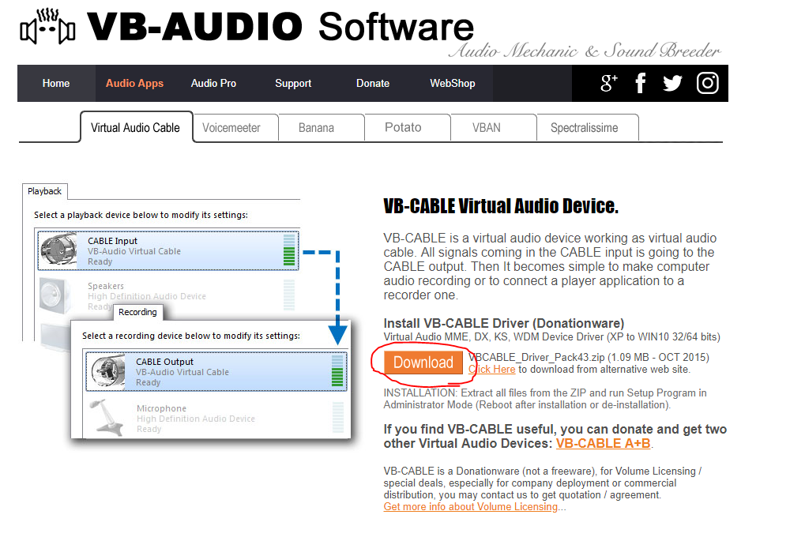The width and height of the screenshot is (790, 541).
Task: Go to the Home menu item
Action: click(56, 83)
